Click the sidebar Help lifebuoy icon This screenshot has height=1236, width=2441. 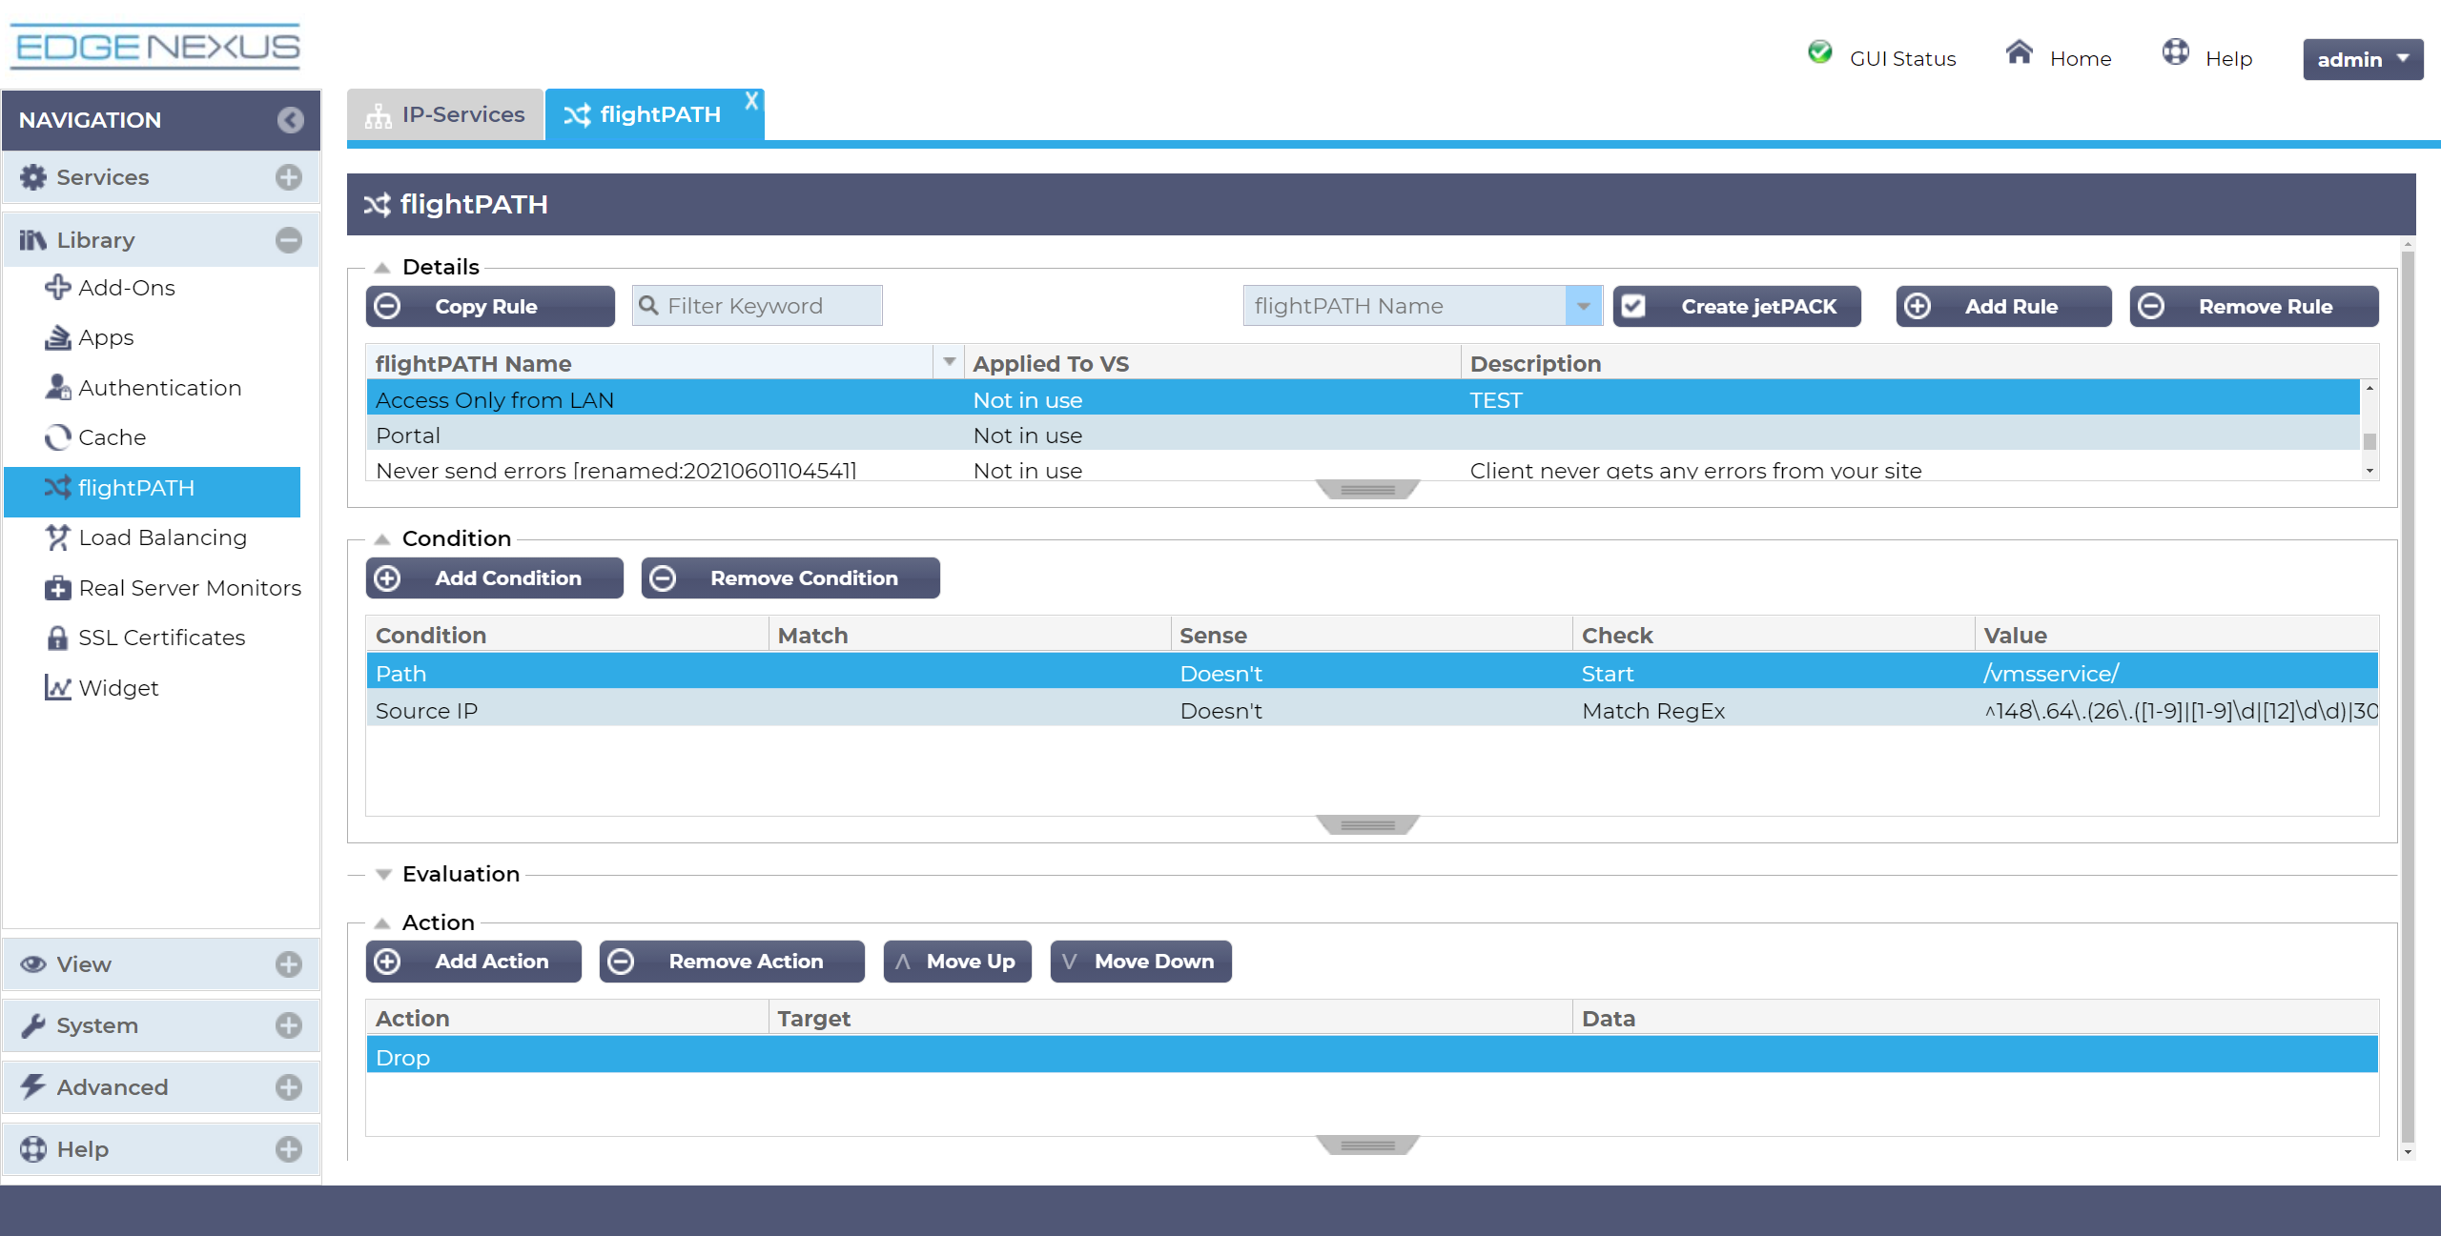pos(33,1149)
